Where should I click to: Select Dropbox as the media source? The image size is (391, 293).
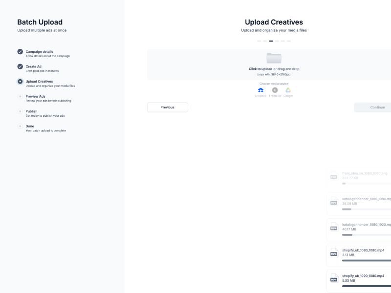pyautogui.click(x=261, y=90)
